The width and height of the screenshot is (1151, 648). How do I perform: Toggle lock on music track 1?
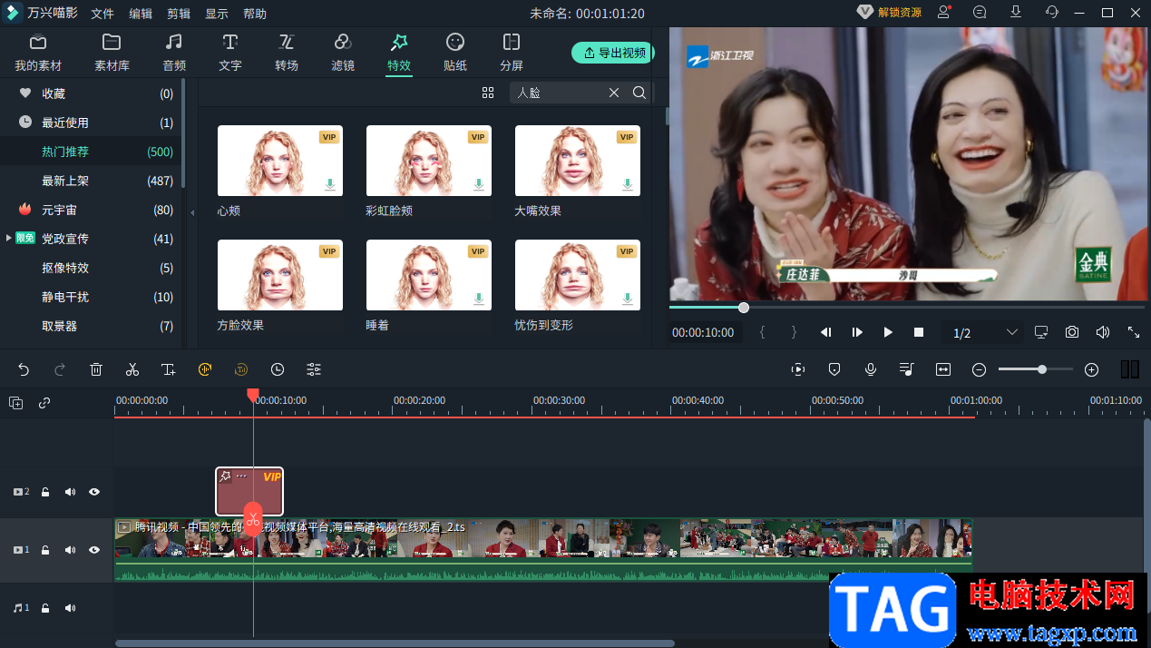[x=45, y=608]
